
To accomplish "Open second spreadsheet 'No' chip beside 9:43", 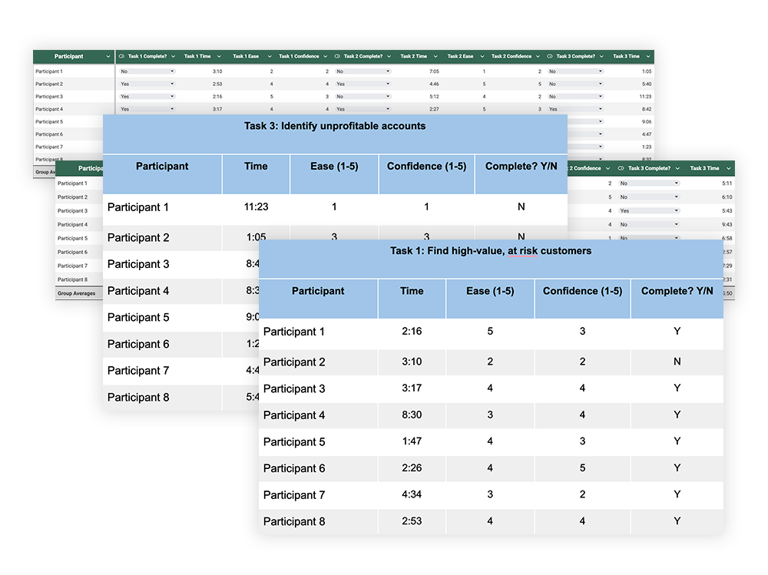I will [x=649, y=224].
